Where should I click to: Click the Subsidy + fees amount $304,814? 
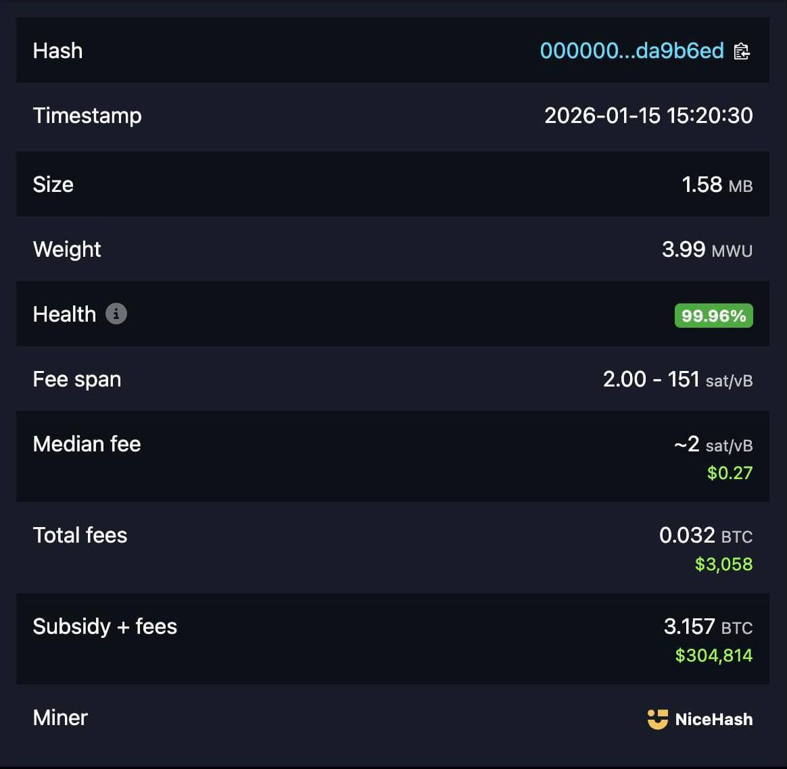[x=713, y=654]
